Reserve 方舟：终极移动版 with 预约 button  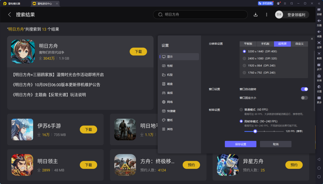[x=191, y=165]
